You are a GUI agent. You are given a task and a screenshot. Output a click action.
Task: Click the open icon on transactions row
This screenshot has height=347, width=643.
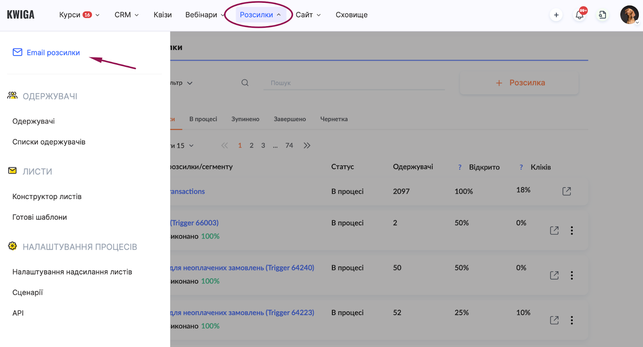click(x=567, y=191)
